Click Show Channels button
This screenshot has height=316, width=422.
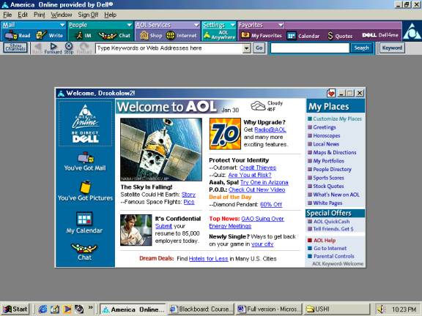click(15, 48)
